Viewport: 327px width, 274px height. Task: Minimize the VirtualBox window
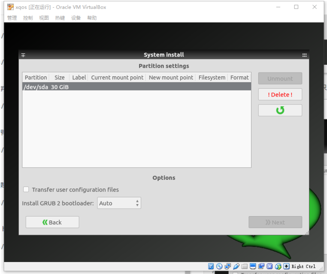[278, 7]
